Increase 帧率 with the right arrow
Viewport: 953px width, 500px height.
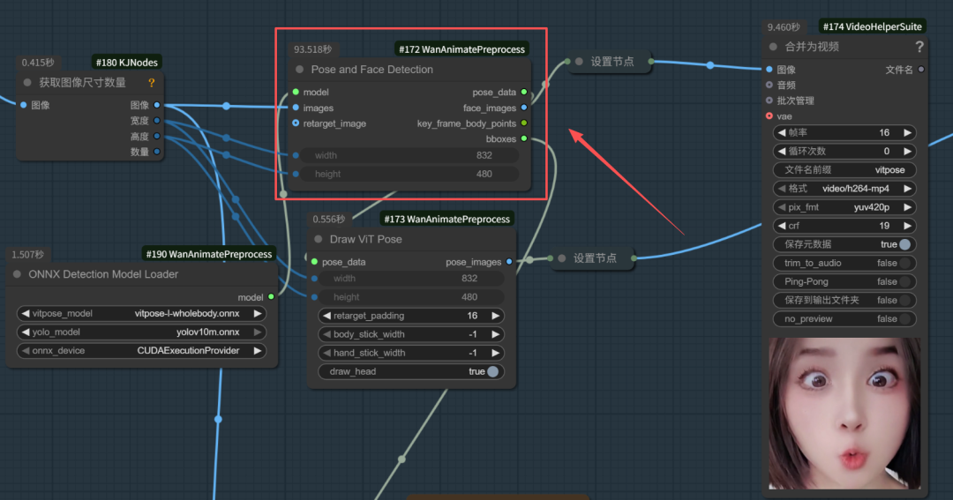click(907, 132)
